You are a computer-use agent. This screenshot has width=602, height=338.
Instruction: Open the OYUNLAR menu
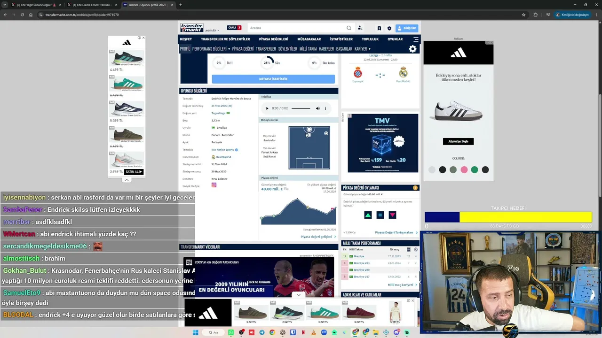(x=395, y=39)
